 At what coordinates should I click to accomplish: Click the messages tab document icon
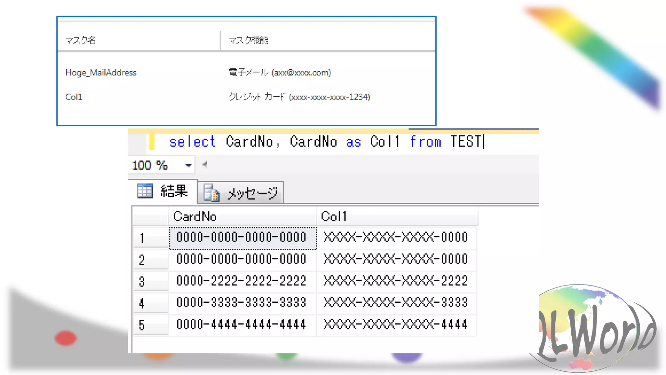click(211, 193)
